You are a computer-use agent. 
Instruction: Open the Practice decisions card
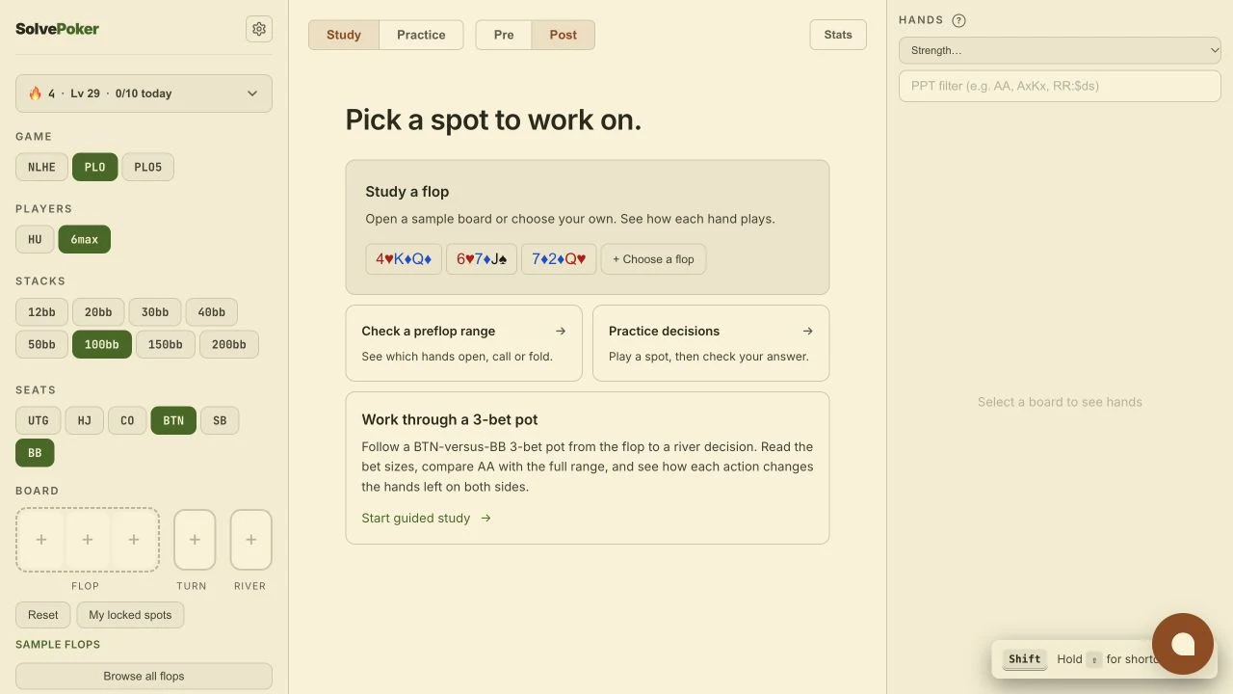711,343
